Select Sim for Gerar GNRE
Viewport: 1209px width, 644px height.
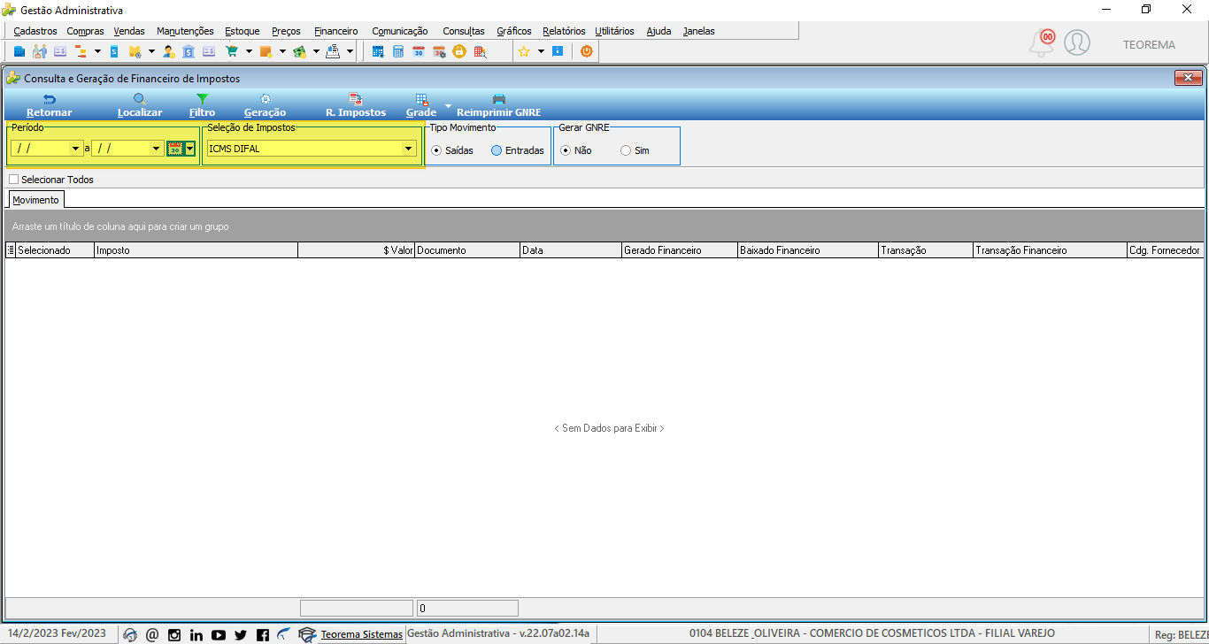tap(626, 150)
